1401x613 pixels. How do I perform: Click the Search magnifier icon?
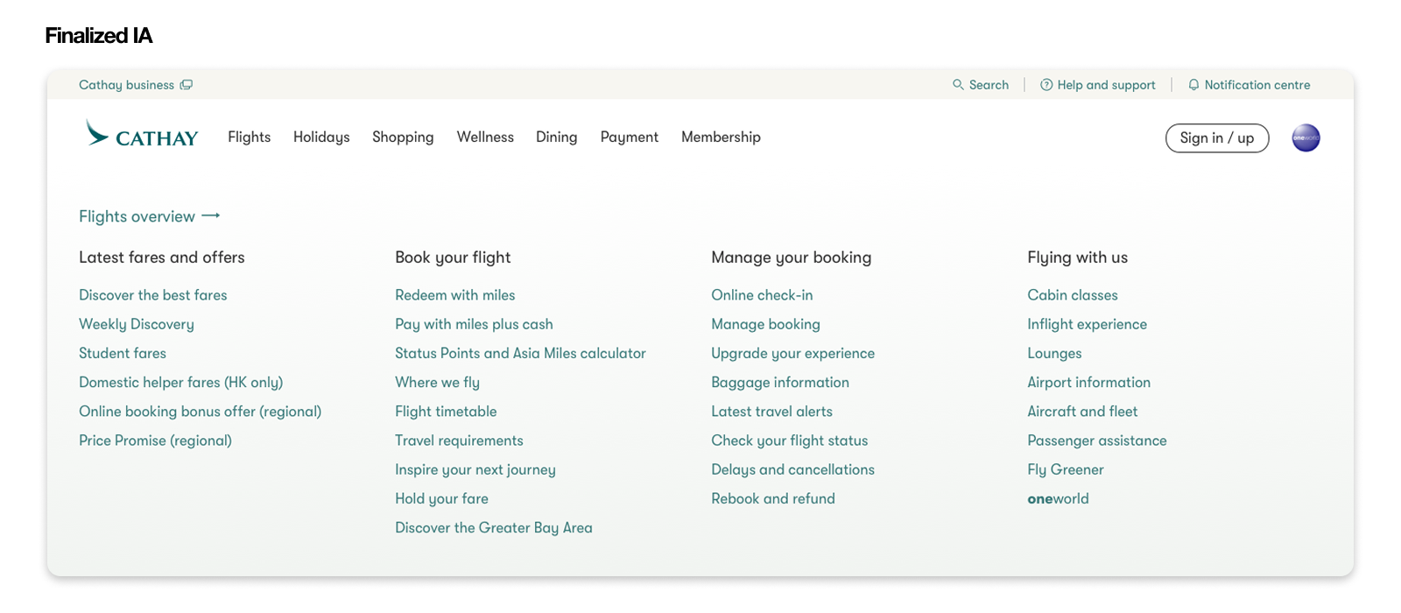click(x=958, y=85)
